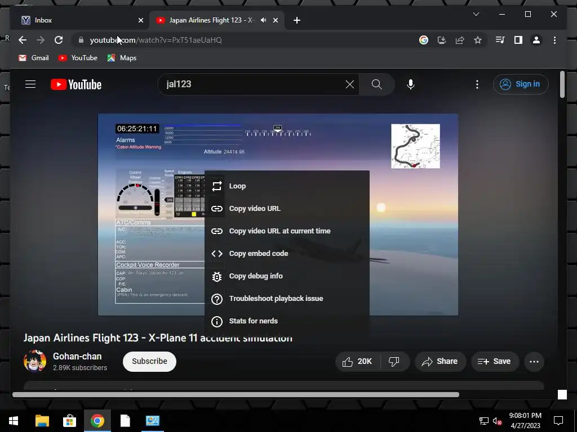Click the Google icon in address bar
The image size is (577, 432).
[424, 40]
